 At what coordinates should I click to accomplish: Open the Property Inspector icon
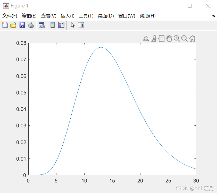pyautogui.click(x=81, y=25)
